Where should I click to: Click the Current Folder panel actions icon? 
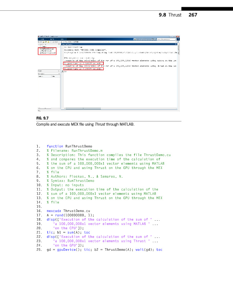click(60, 44)
